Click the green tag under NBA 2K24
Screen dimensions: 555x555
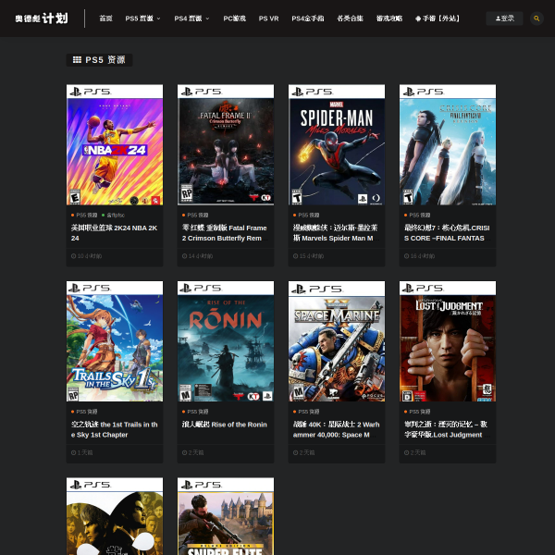pos(113,216)
